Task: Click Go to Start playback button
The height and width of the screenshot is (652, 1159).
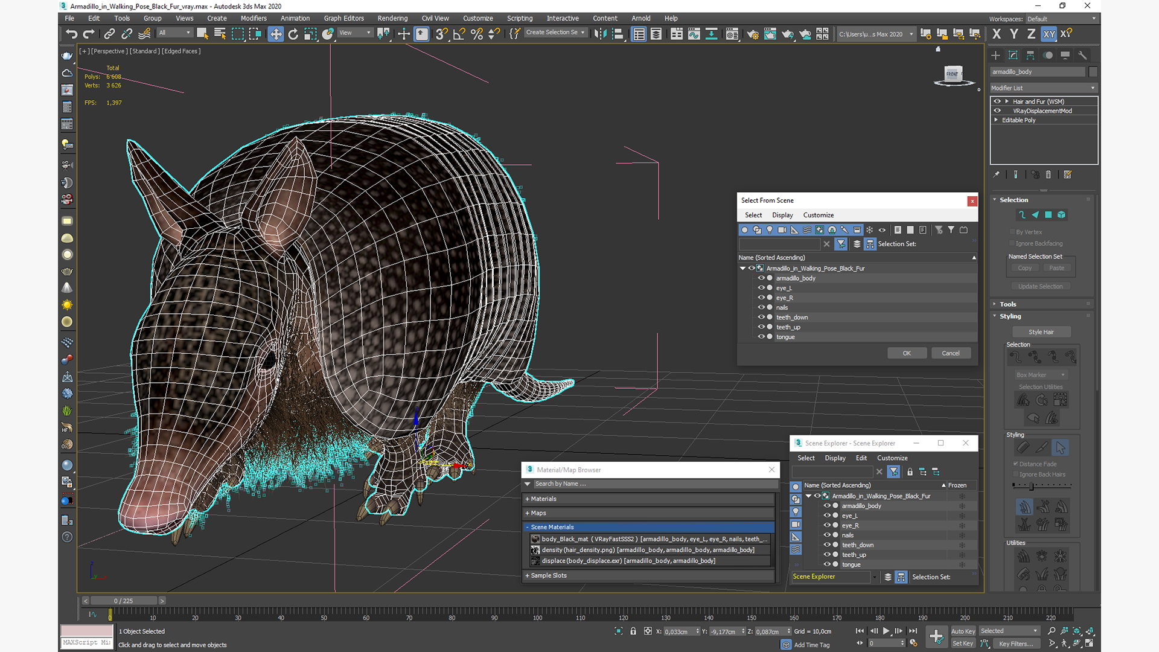Action: pos(860,631)
